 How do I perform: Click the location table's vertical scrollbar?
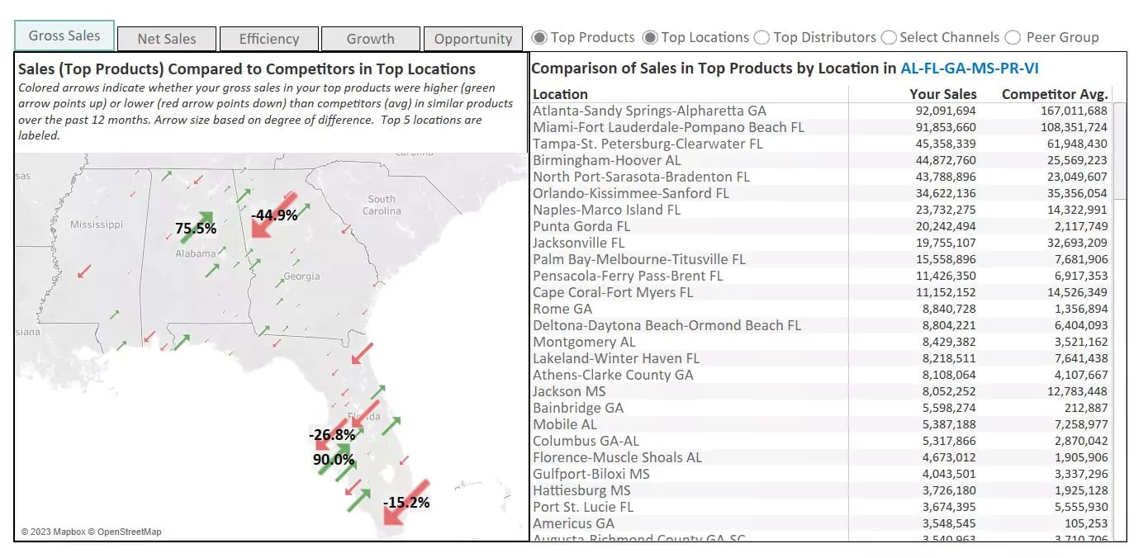pyautogui.click(x=1119, y=150)
